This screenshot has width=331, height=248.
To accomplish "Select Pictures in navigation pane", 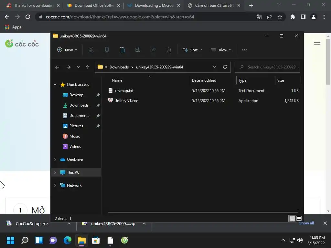I will [x=76, y=126].
